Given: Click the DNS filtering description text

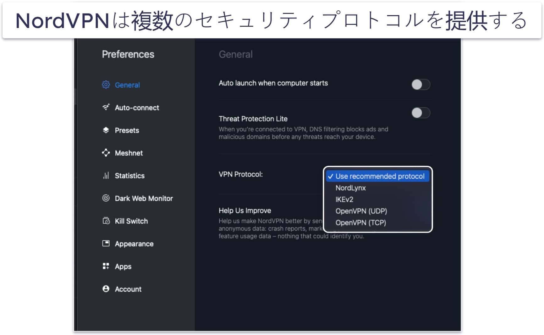Looking at the screenshot, I should [303, 133].
